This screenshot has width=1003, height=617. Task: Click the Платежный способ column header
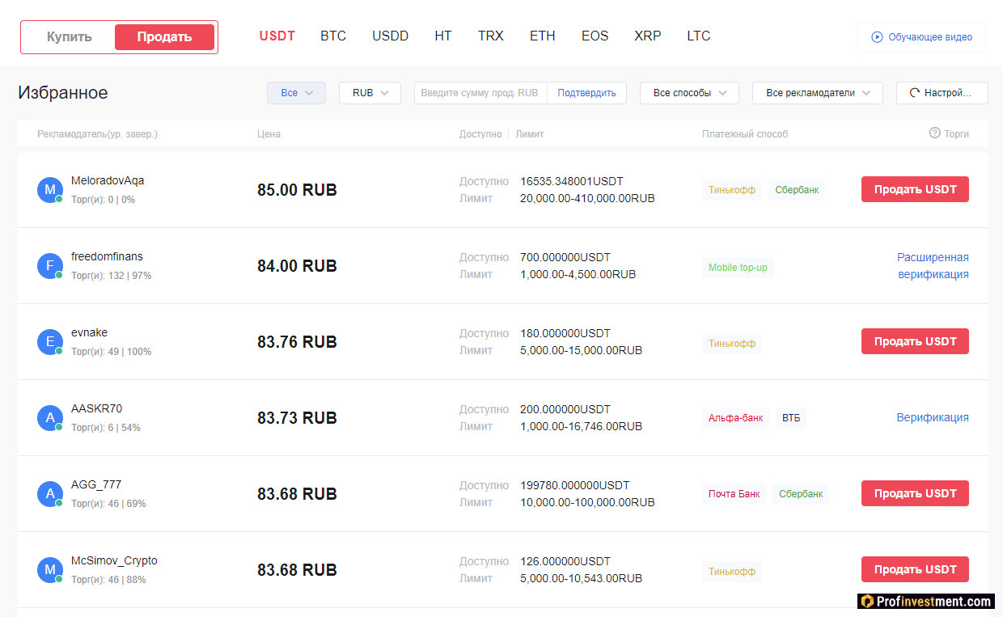click(745, 134)
